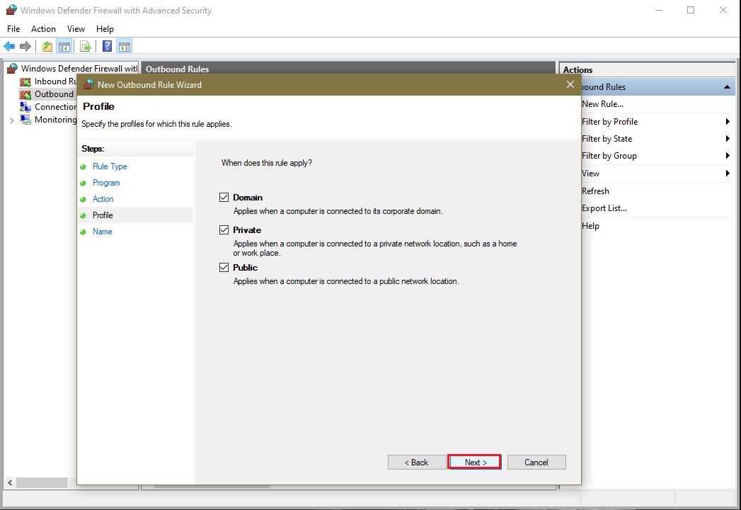The height and width of the screenshot is (510, 741).
Task: Click the Back button in wizard
Action: pos(417,463)
